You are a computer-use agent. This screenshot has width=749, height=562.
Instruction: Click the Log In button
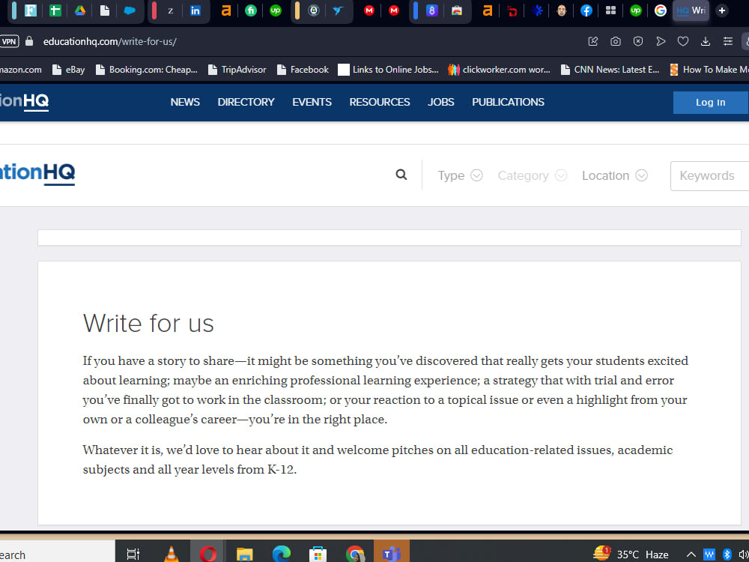(710, 102)
